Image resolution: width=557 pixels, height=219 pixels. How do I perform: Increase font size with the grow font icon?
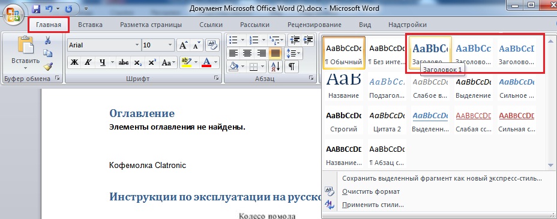tap(183, 45)
